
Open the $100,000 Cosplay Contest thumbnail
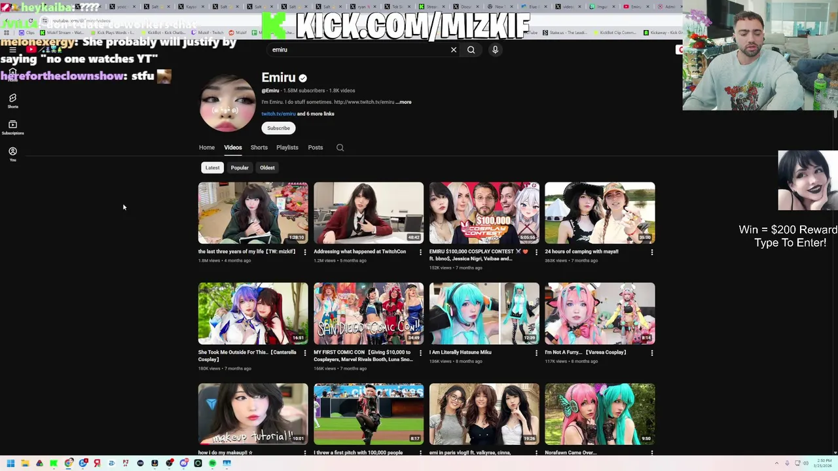pyautogui.click(x=484, y=213)
